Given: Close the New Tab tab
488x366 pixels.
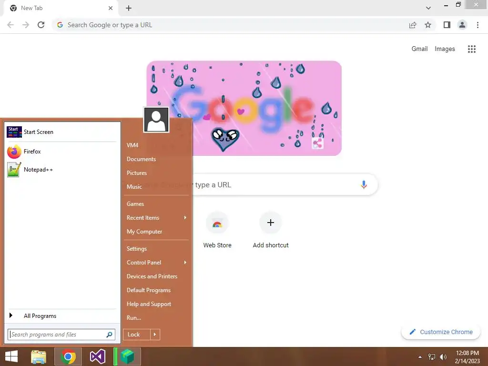Looking at the screenshot, I should click(x=111, y=8).
